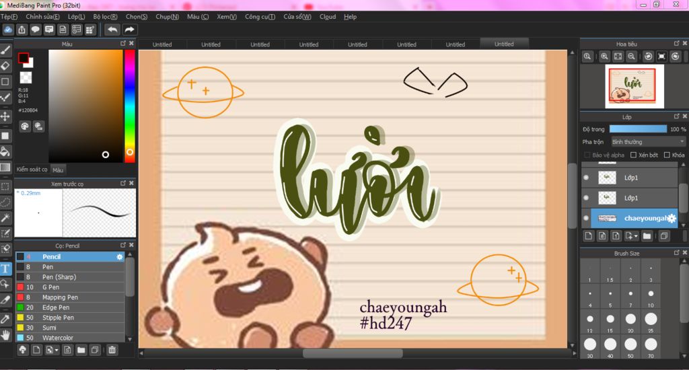
Task: Click the export share icon in toolbar
Action: (x=22, y=30)
